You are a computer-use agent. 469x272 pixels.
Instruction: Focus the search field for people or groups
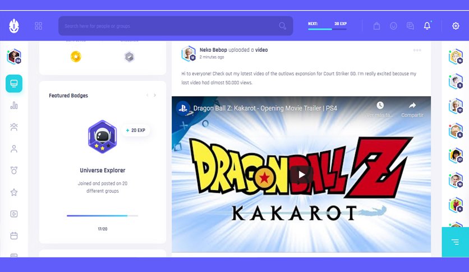pos(176,26)
